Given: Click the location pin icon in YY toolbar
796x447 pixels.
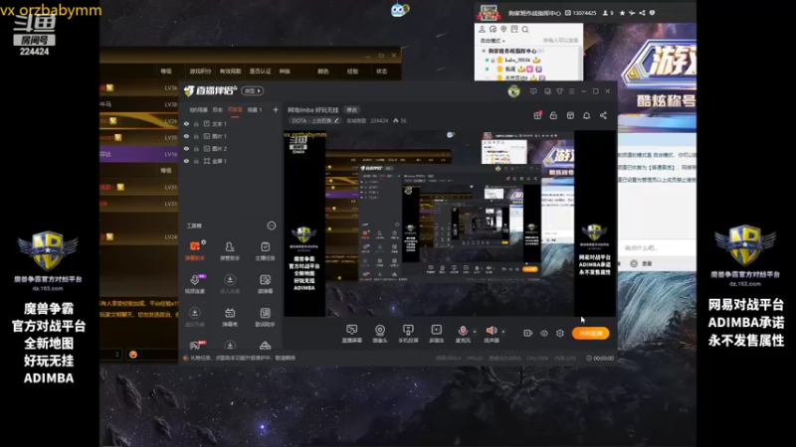Looking at the screenshot, I should point(503,30).
